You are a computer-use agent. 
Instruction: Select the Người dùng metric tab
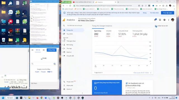(x=98, y=33)
